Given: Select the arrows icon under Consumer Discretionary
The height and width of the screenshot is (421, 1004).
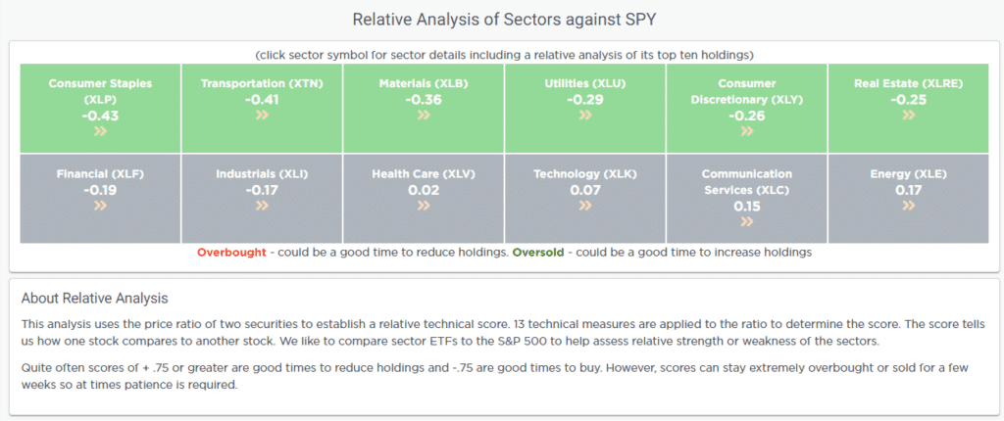Looking at the screenshot, I should 746,131.
